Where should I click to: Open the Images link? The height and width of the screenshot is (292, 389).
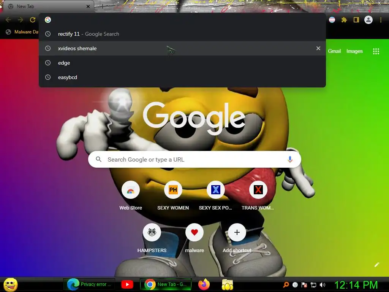click(x=354, y=51)
